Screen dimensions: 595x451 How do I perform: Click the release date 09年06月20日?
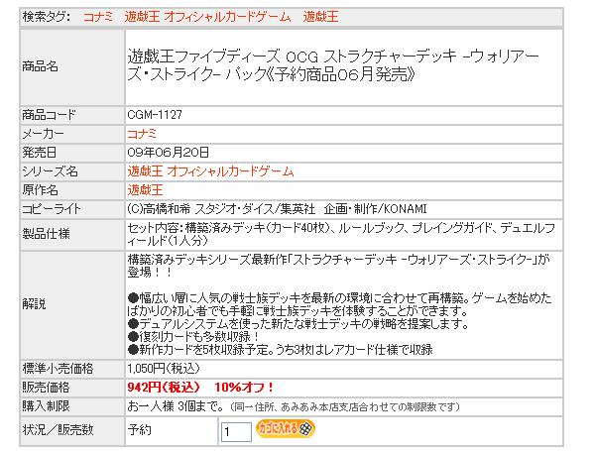(x=169, y=153)
